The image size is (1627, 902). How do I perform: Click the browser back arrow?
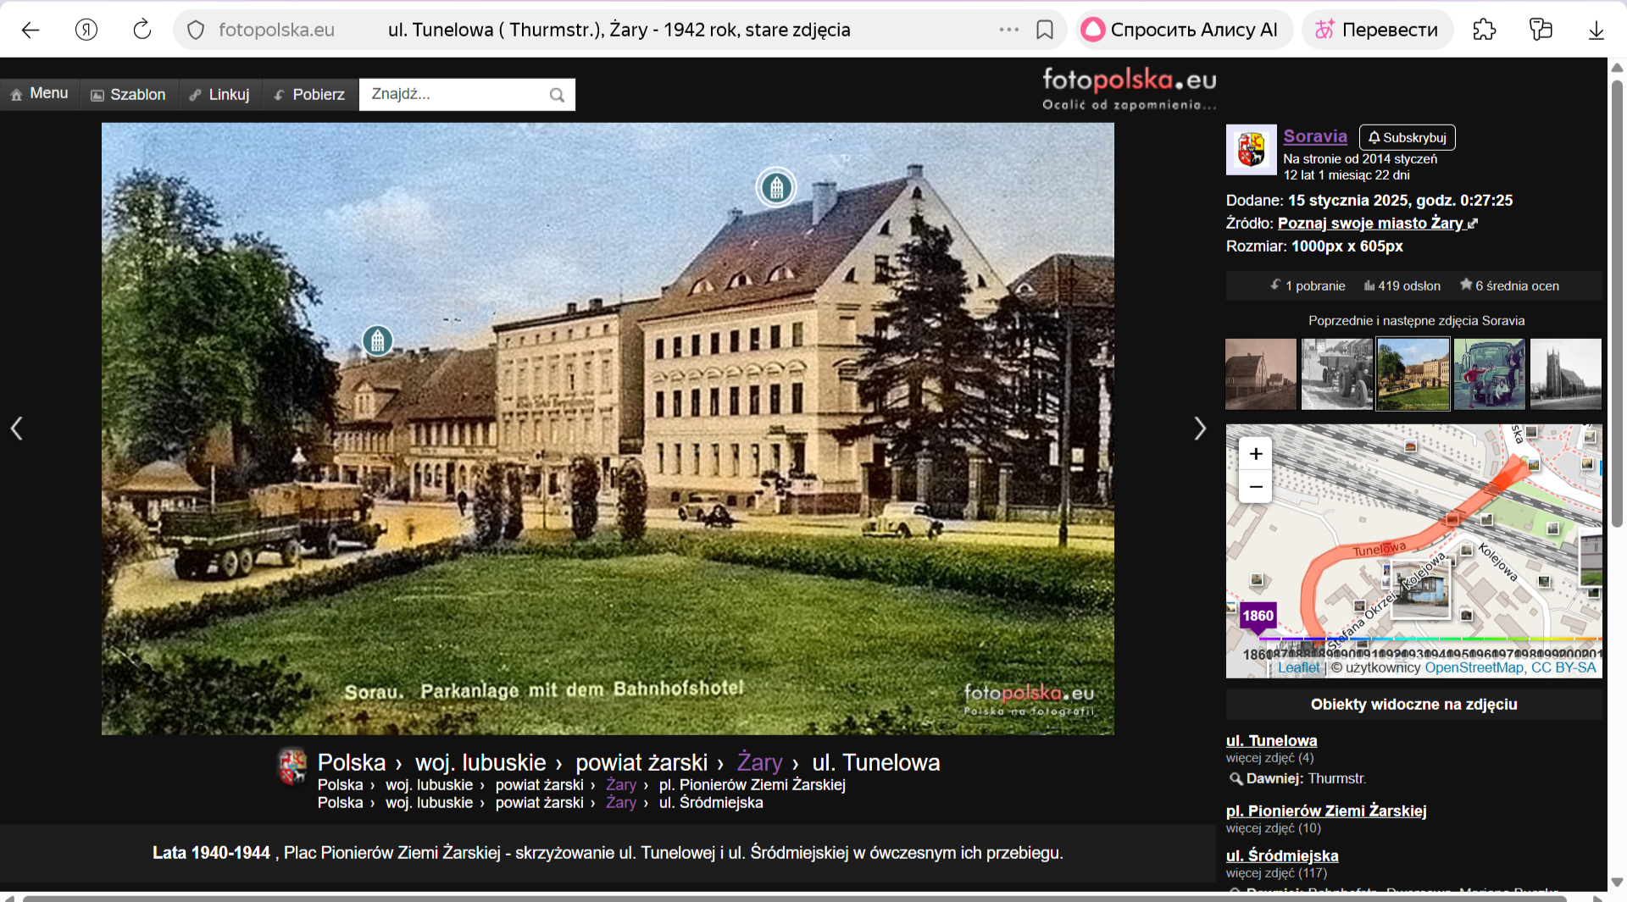point(31,30)
